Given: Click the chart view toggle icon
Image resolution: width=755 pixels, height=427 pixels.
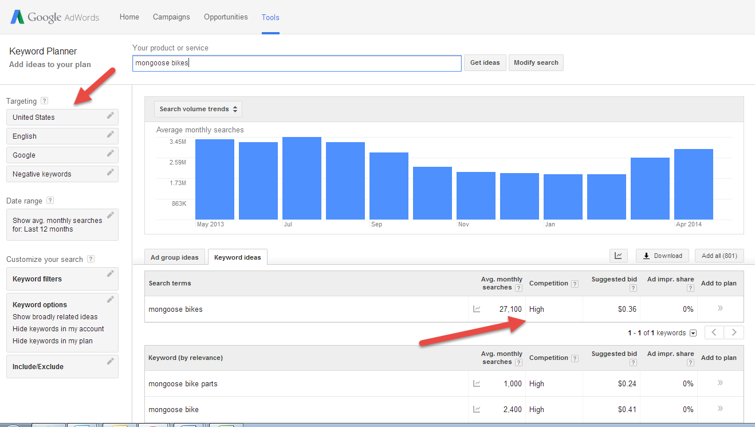Looking at the screenshot, I should [618, 256].
